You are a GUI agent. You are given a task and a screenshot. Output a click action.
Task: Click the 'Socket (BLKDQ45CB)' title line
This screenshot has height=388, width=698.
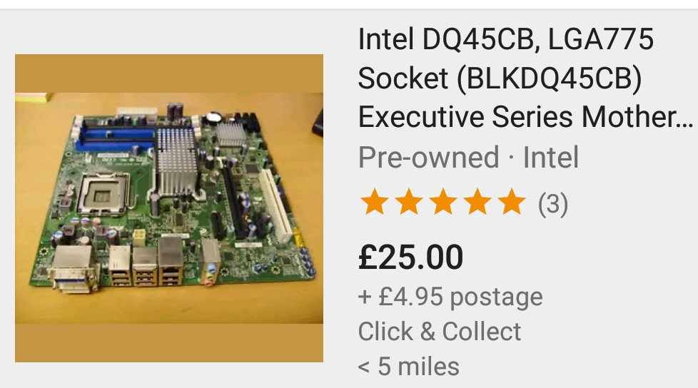pos(500,78)
